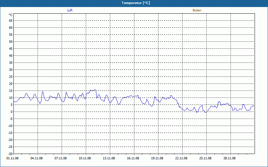Click the 20 y-axis label

(x=11, y=84)
